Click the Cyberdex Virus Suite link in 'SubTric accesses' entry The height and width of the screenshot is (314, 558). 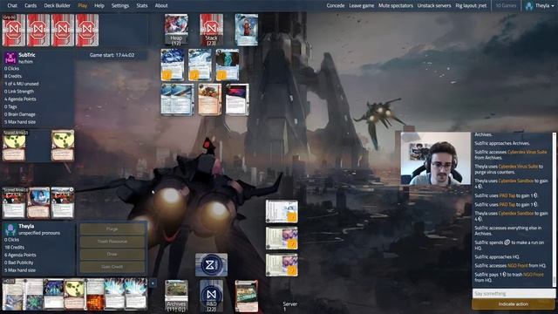point(527,152)
